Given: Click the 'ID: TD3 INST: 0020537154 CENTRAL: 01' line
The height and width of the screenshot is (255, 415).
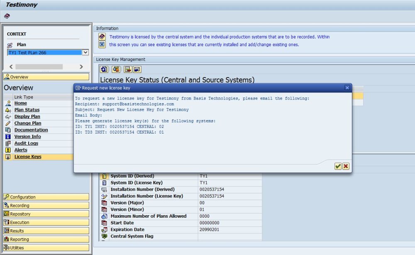Looking at the screenshot, I should coord(120,132).
